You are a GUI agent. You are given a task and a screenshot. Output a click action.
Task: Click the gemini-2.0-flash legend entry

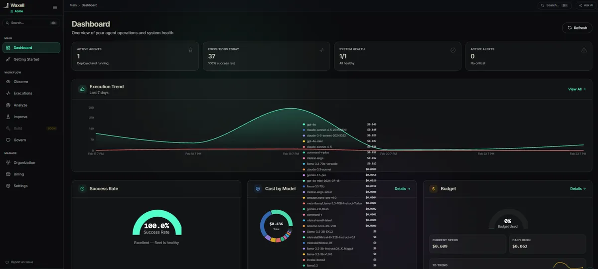[317, 209]
